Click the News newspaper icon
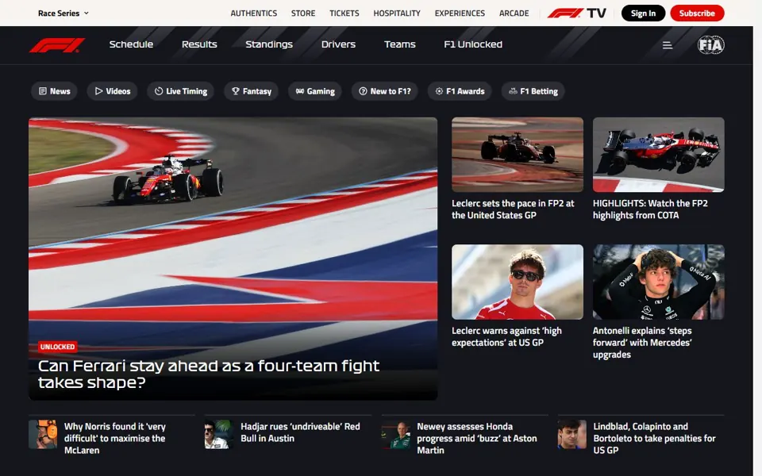Screen dimensions: 762x476 click(x=43, y=91)
